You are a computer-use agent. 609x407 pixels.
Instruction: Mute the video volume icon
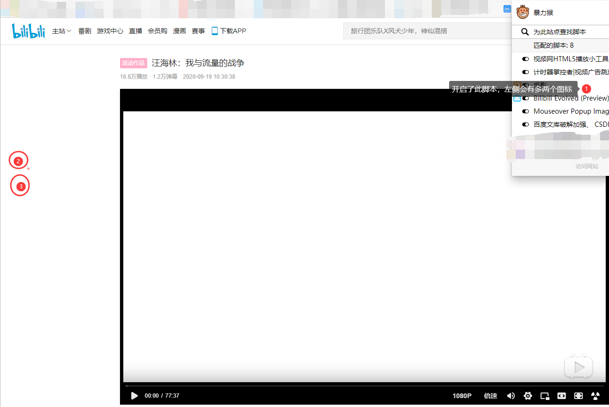pos(511,396)
